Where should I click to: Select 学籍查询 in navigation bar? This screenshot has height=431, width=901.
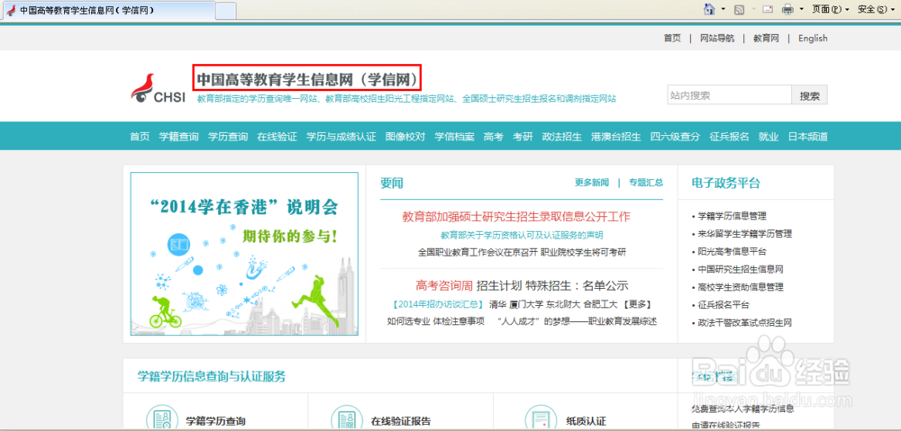click(x=178, y=137)
